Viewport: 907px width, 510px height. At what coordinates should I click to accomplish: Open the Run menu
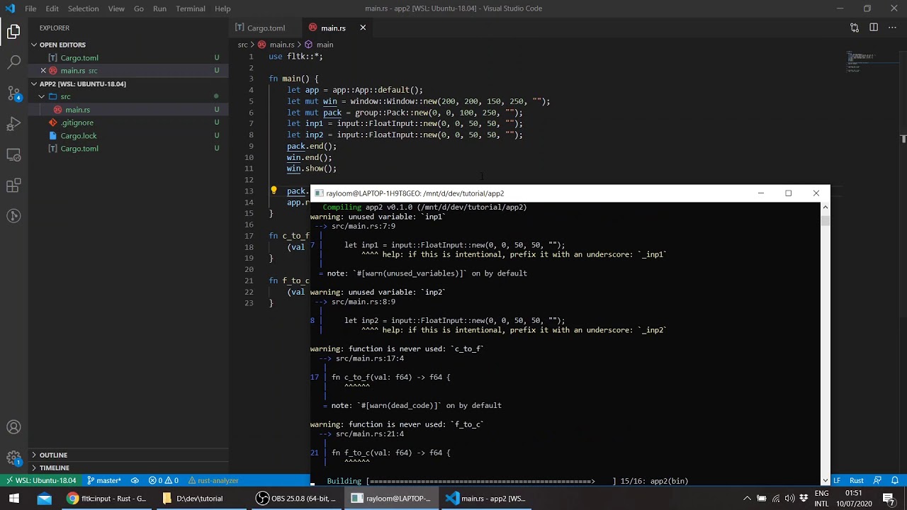(x=159, y=8)
